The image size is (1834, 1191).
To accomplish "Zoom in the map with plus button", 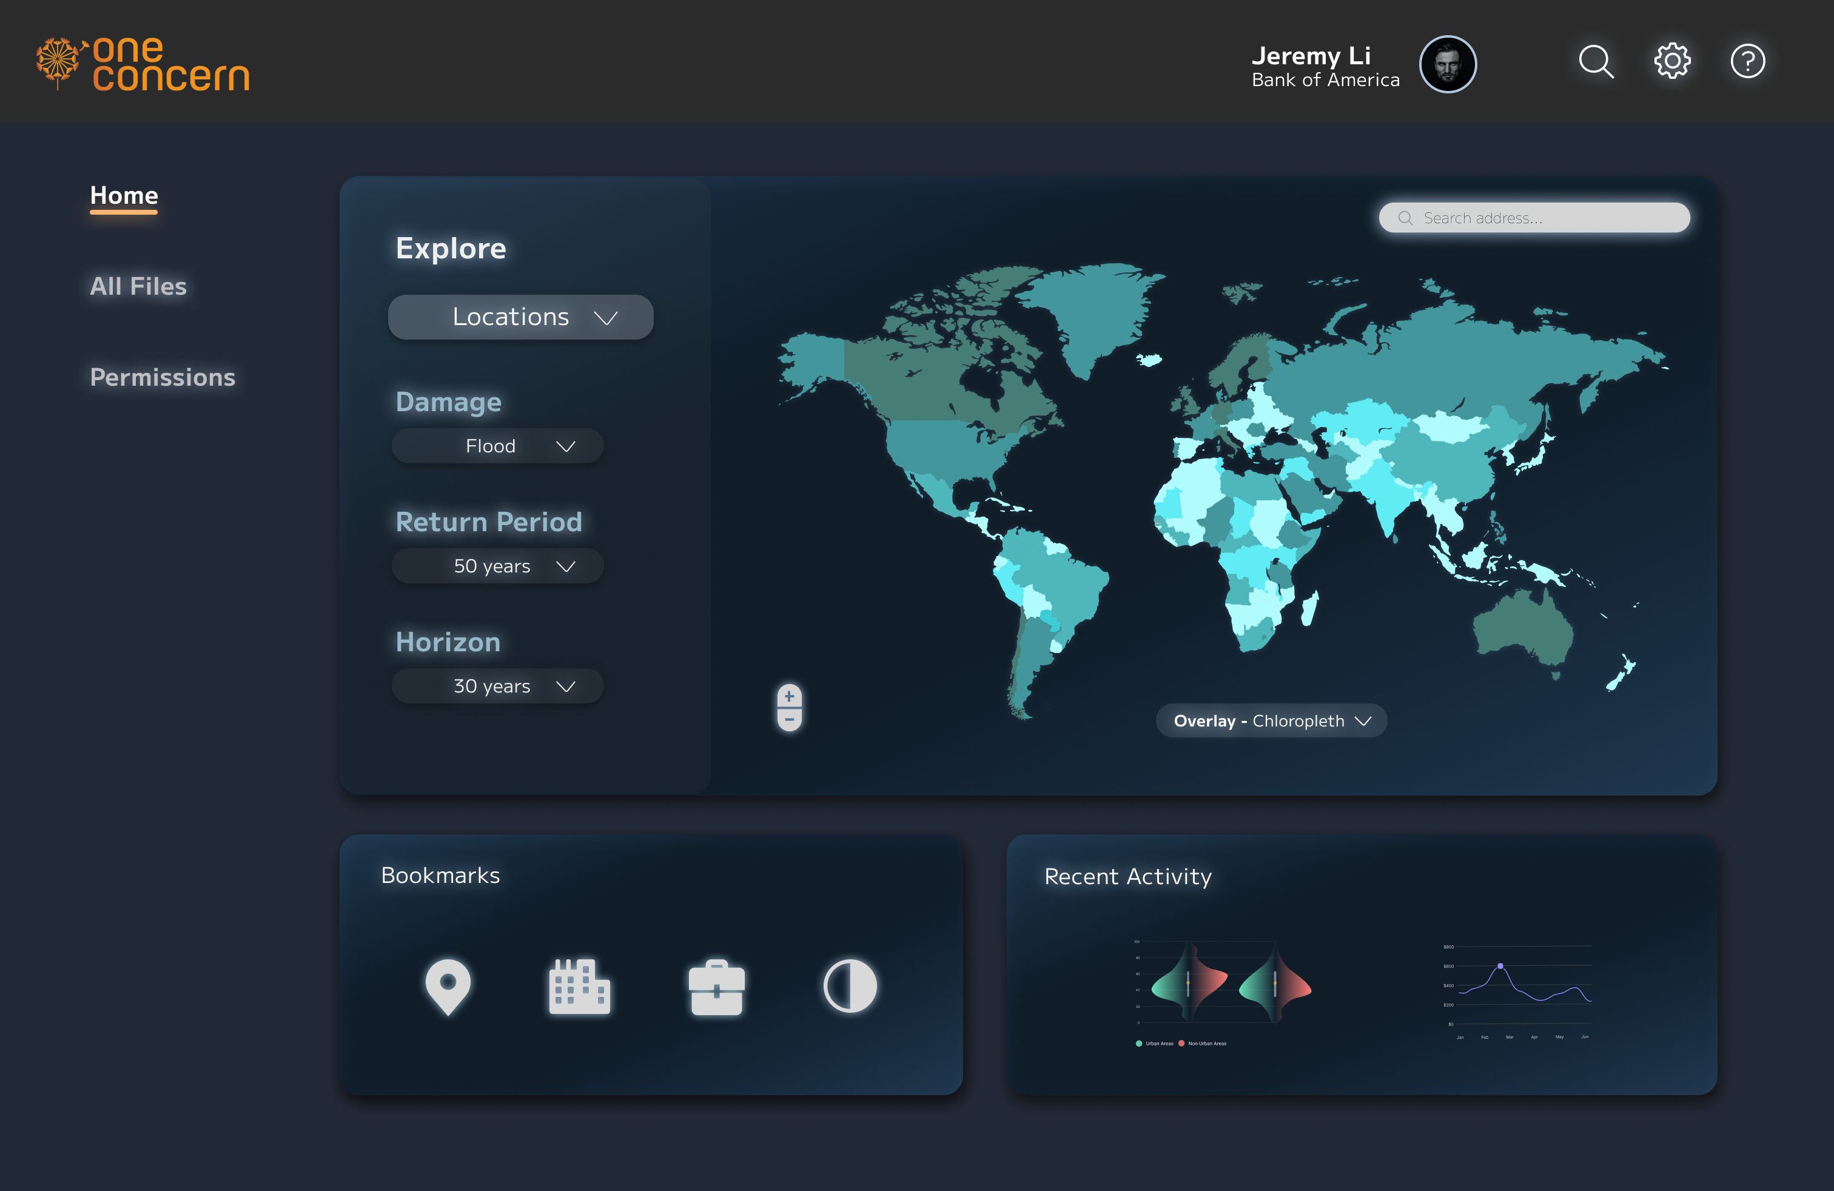I will pyautogui.click(x=789, y=696).
